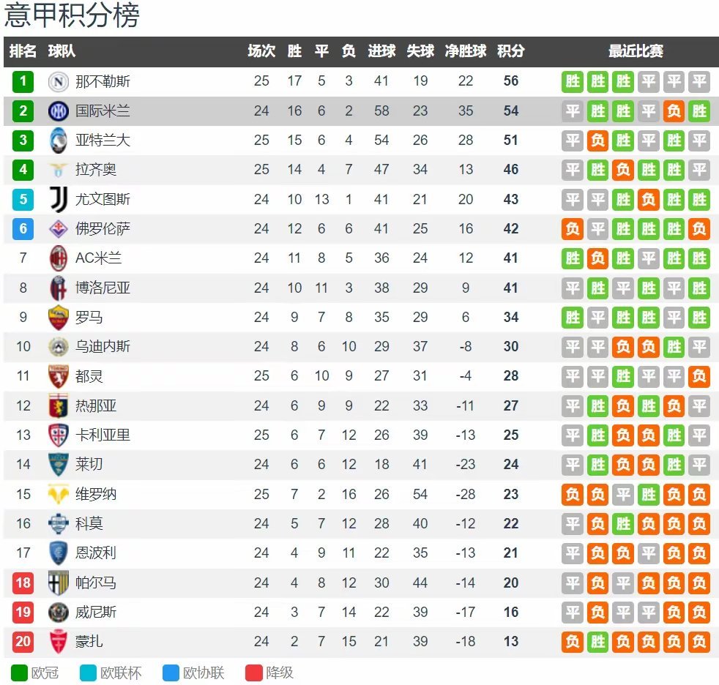Click the Inter Milan club logo
This screenshot has width=719, height=685.
coord(59,111)
